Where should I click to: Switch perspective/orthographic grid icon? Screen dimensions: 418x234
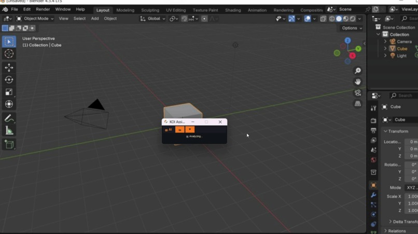[358, 104]
